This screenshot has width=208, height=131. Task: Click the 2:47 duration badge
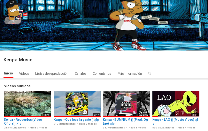pos(96,115)
